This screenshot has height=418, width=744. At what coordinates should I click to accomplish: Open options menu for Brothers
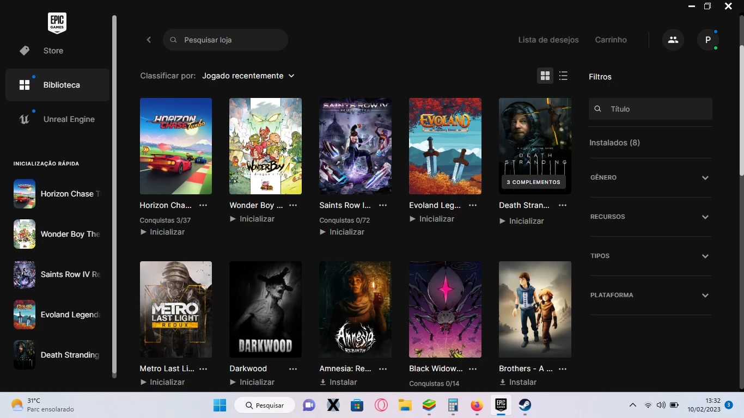pos(563,368)
